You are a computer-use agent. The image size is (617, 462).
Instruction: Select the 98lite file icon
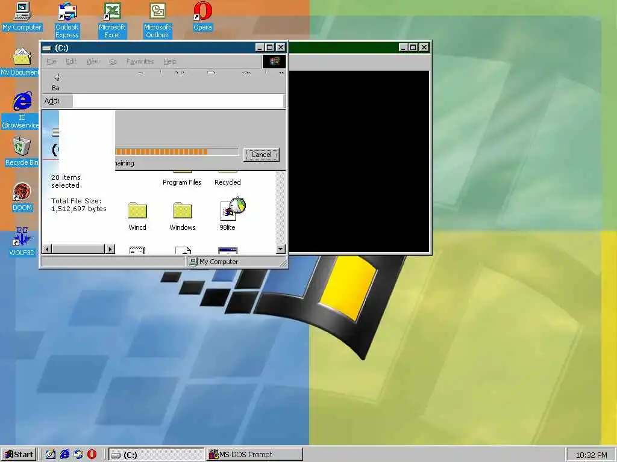pos(227,214)
